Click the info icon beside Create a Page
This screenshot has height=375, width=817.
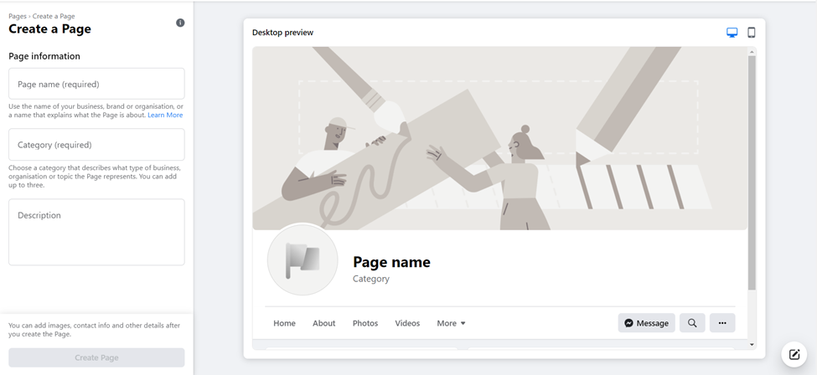pyautogui.click(x=180, y=23)
